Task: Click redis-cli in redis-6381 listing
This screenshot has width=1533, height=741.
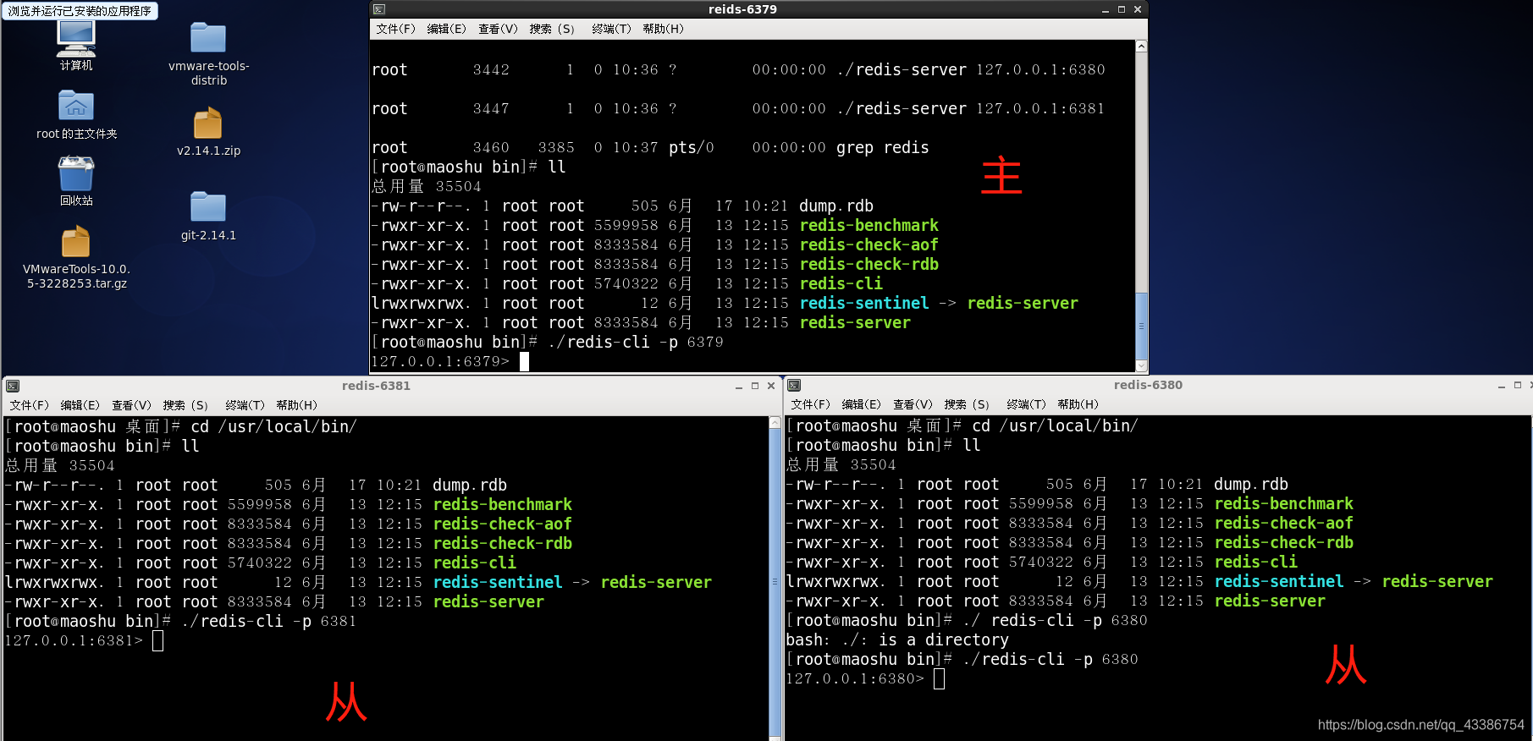Action: click(x=474, y=563)
